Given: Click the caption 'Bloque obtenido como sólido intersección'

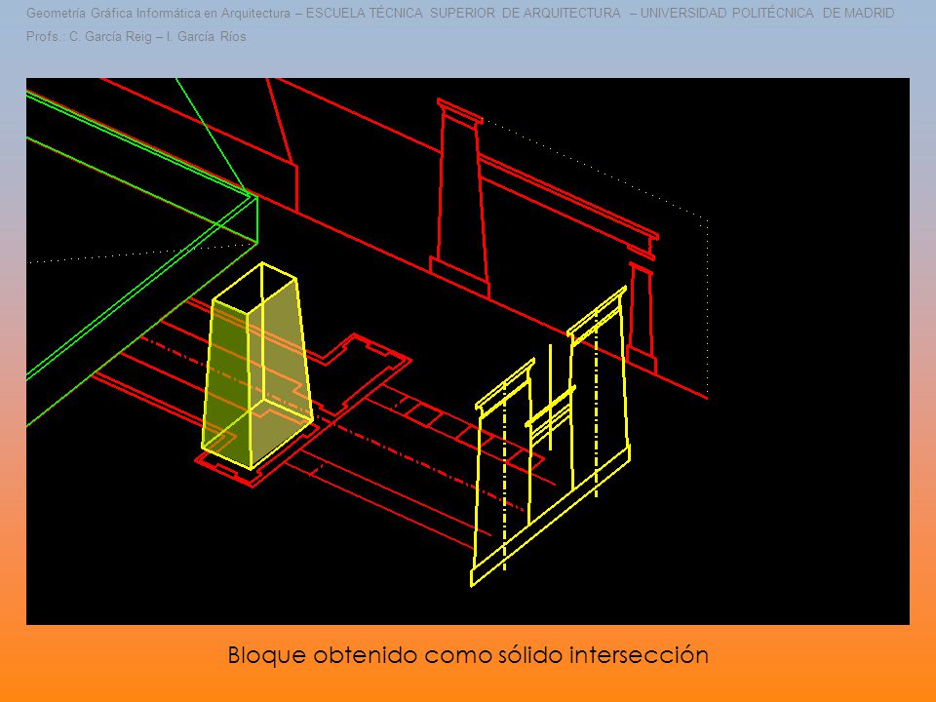Looking at the screenshot, I should tap(468, 655).
